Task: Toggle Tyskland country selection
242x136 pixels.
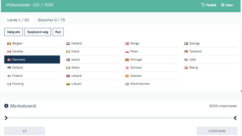Action: click(x=195, y=52)
